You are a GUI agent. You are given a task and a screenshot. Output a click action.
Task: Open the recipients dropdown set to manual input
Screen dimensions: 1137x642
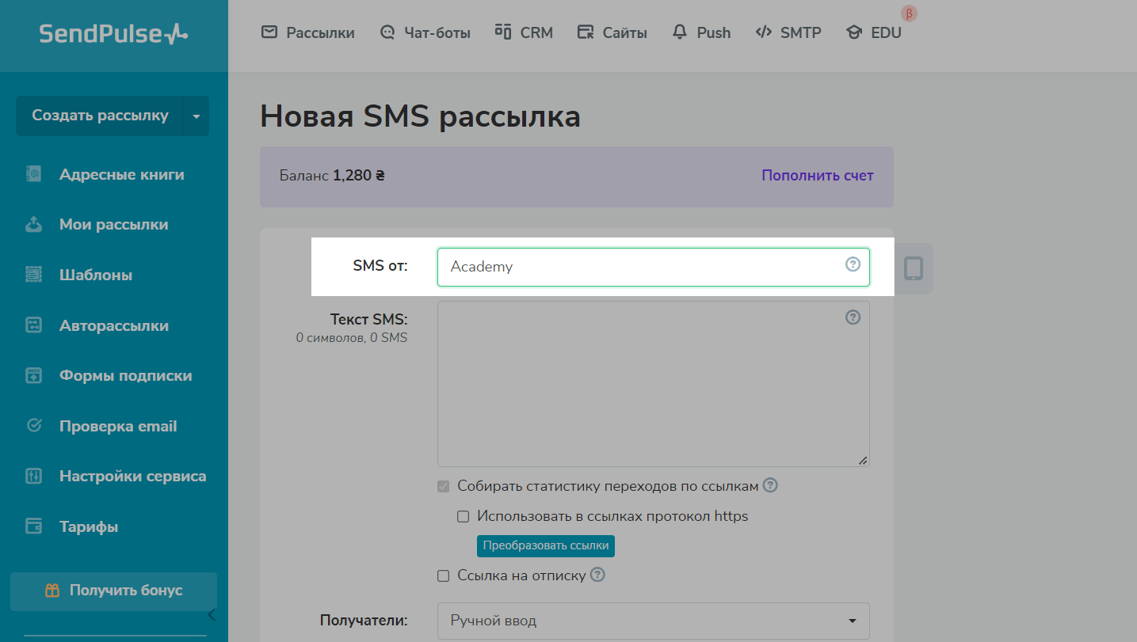coord(653,621)
